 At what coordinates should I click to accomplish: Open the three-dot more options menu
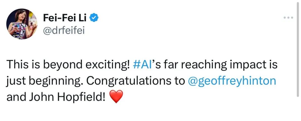[288, 18]
